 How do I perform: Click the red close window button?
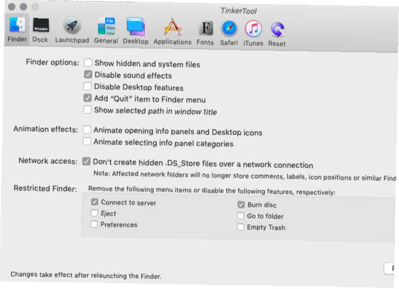coord(12,7)
